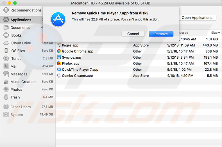This screenshot has width=222, height=147.
Task: Click the Firefox.app icon
Action: click(59, 63)
